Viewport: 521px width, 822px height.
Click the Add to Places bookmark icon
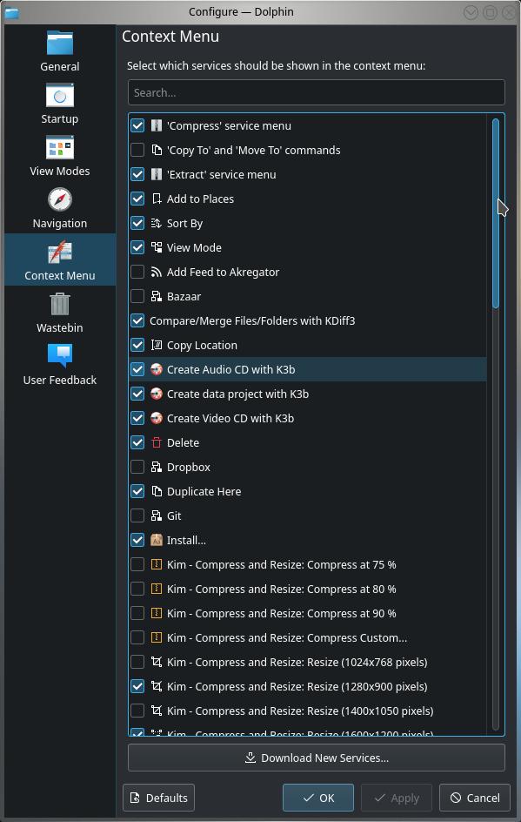[156, 199]
